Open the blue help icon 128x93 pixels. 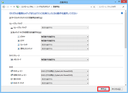click(x=122, y=13)
